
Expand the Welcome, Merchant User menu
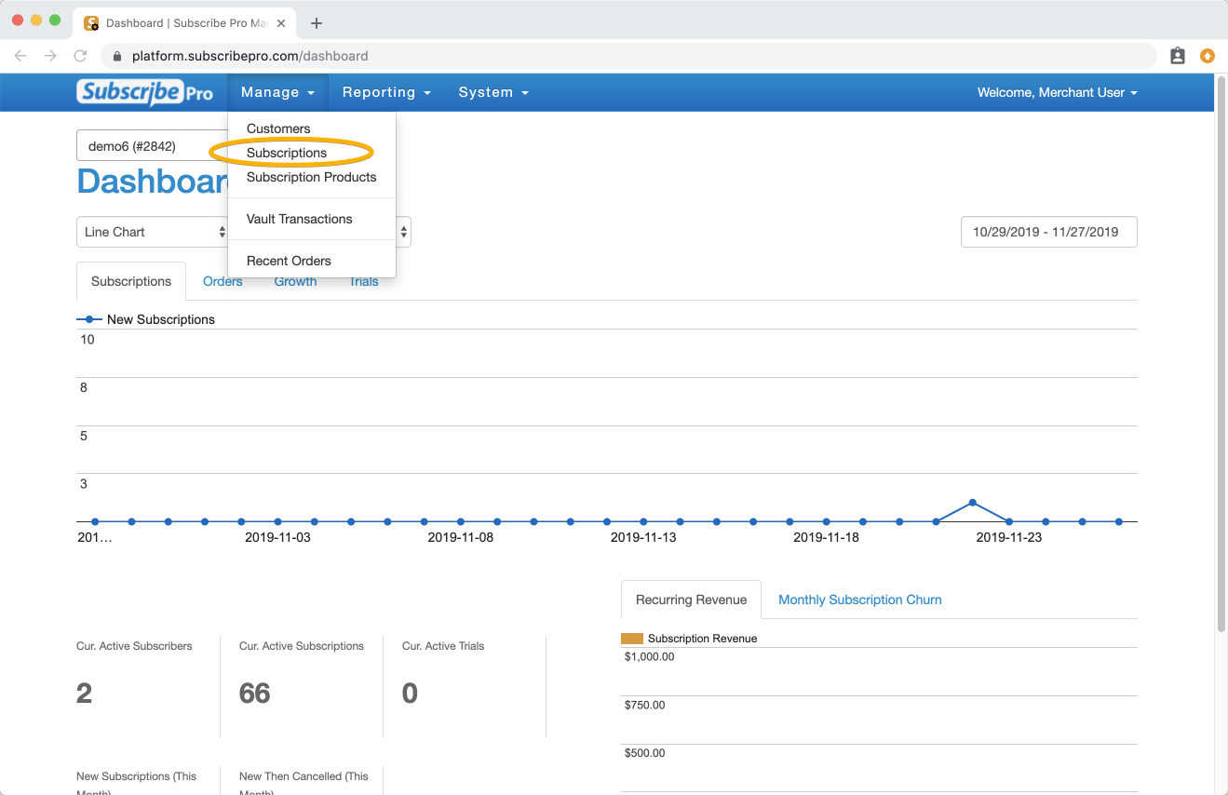tap(1058, 92)
